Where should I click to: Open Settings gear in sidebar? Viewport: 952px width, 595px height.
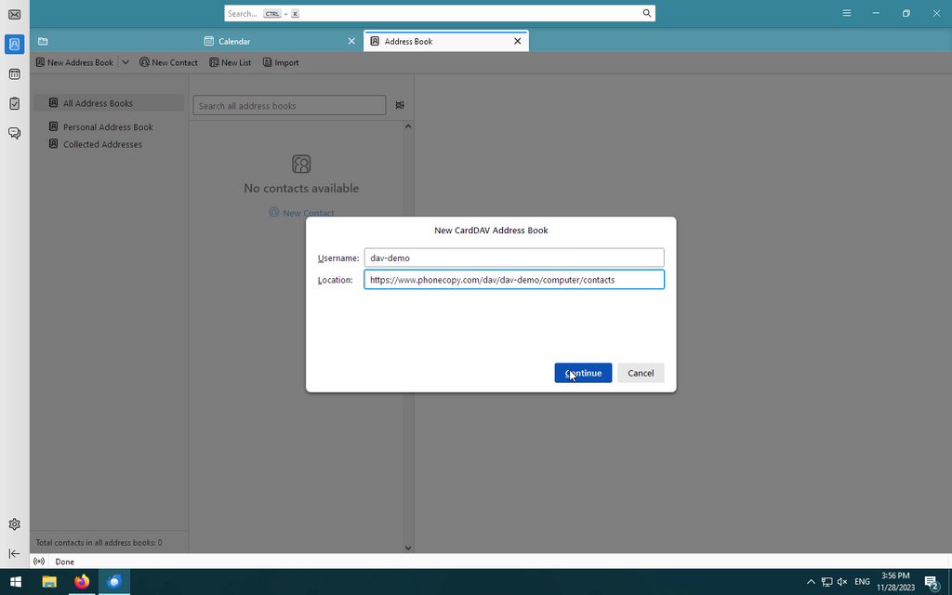click(x=14, y=524)
